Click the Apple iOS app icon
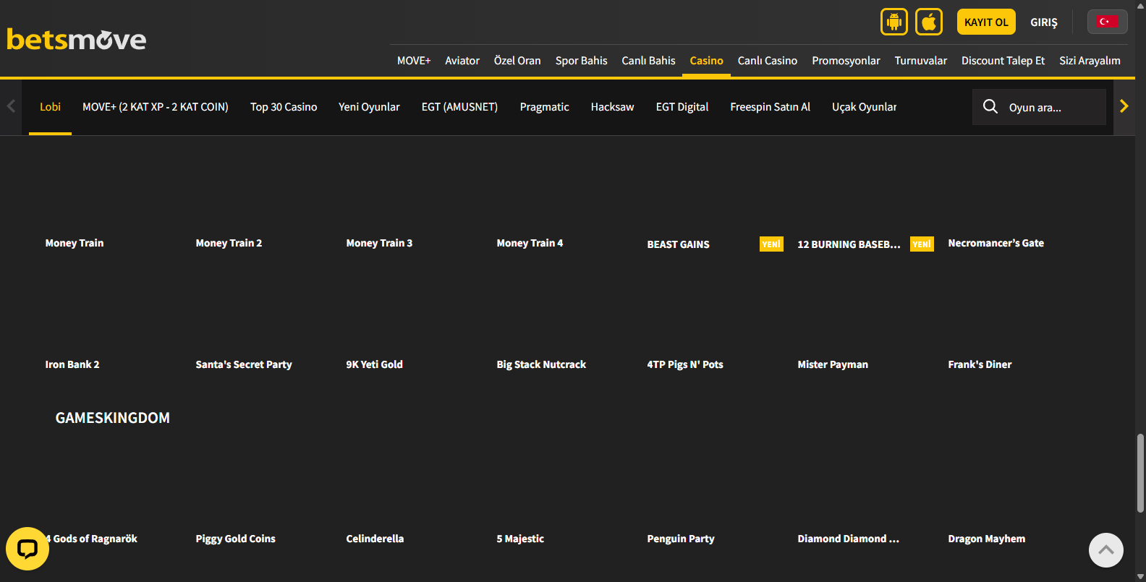 pyautogui.click(x=928, y=22)
